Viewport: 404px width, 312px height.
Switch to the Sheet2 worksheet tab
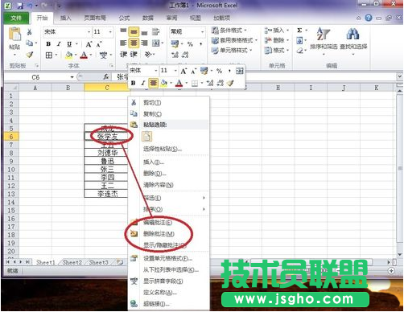pyautogui.click(x=72, y=262)
